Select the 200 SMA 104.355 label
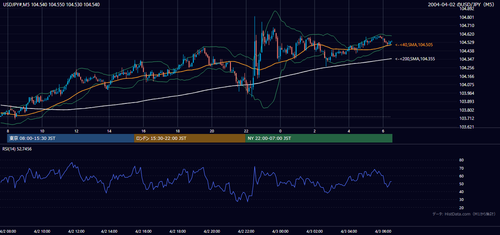Viewport: 500px width, 235px height. [415, 59]
